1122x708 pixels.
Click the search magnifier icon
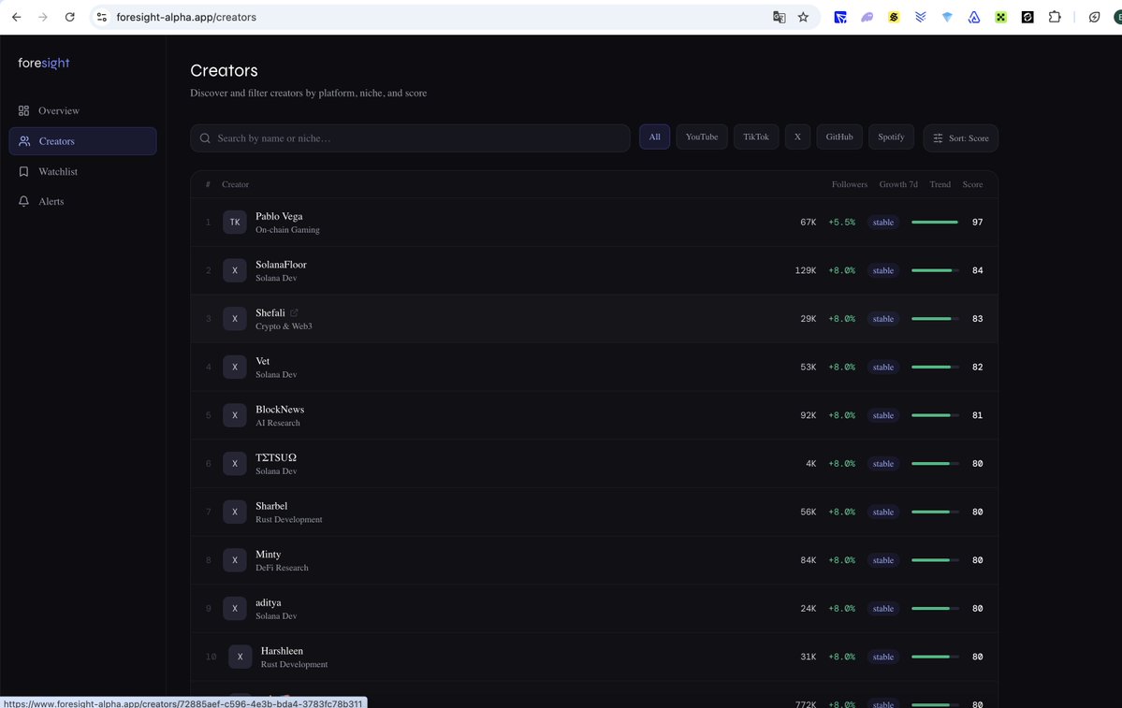205,138
